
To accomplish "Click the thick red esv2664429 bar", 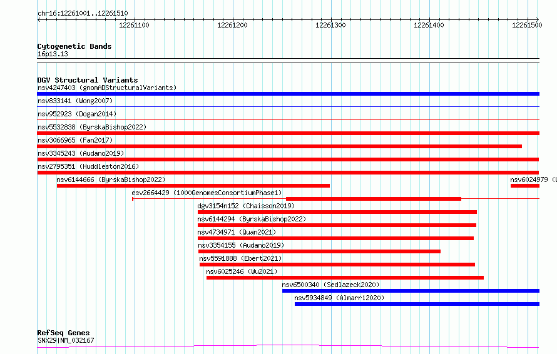I will tap(374, 199).
